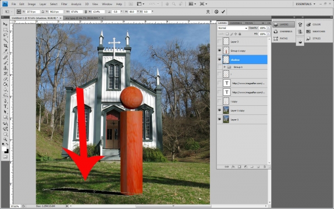Open the blend mode Normal dropdown
Image resolution: width=334 pixels, height=209 pixels.
point(232,28)
